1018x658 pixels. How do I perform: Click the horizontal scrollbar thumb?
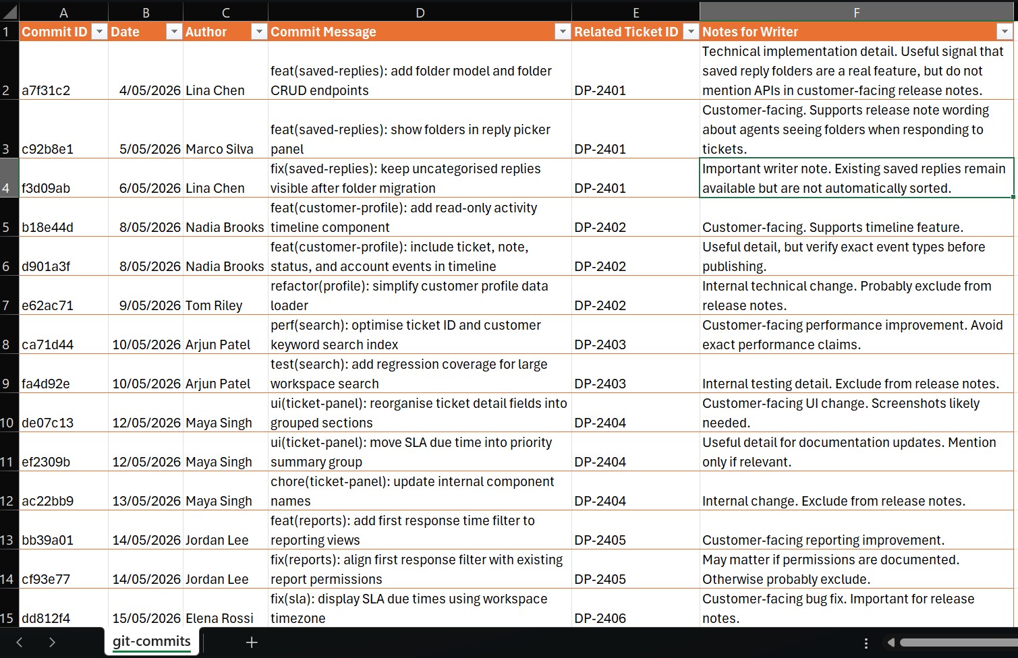(x=959, y=642)
